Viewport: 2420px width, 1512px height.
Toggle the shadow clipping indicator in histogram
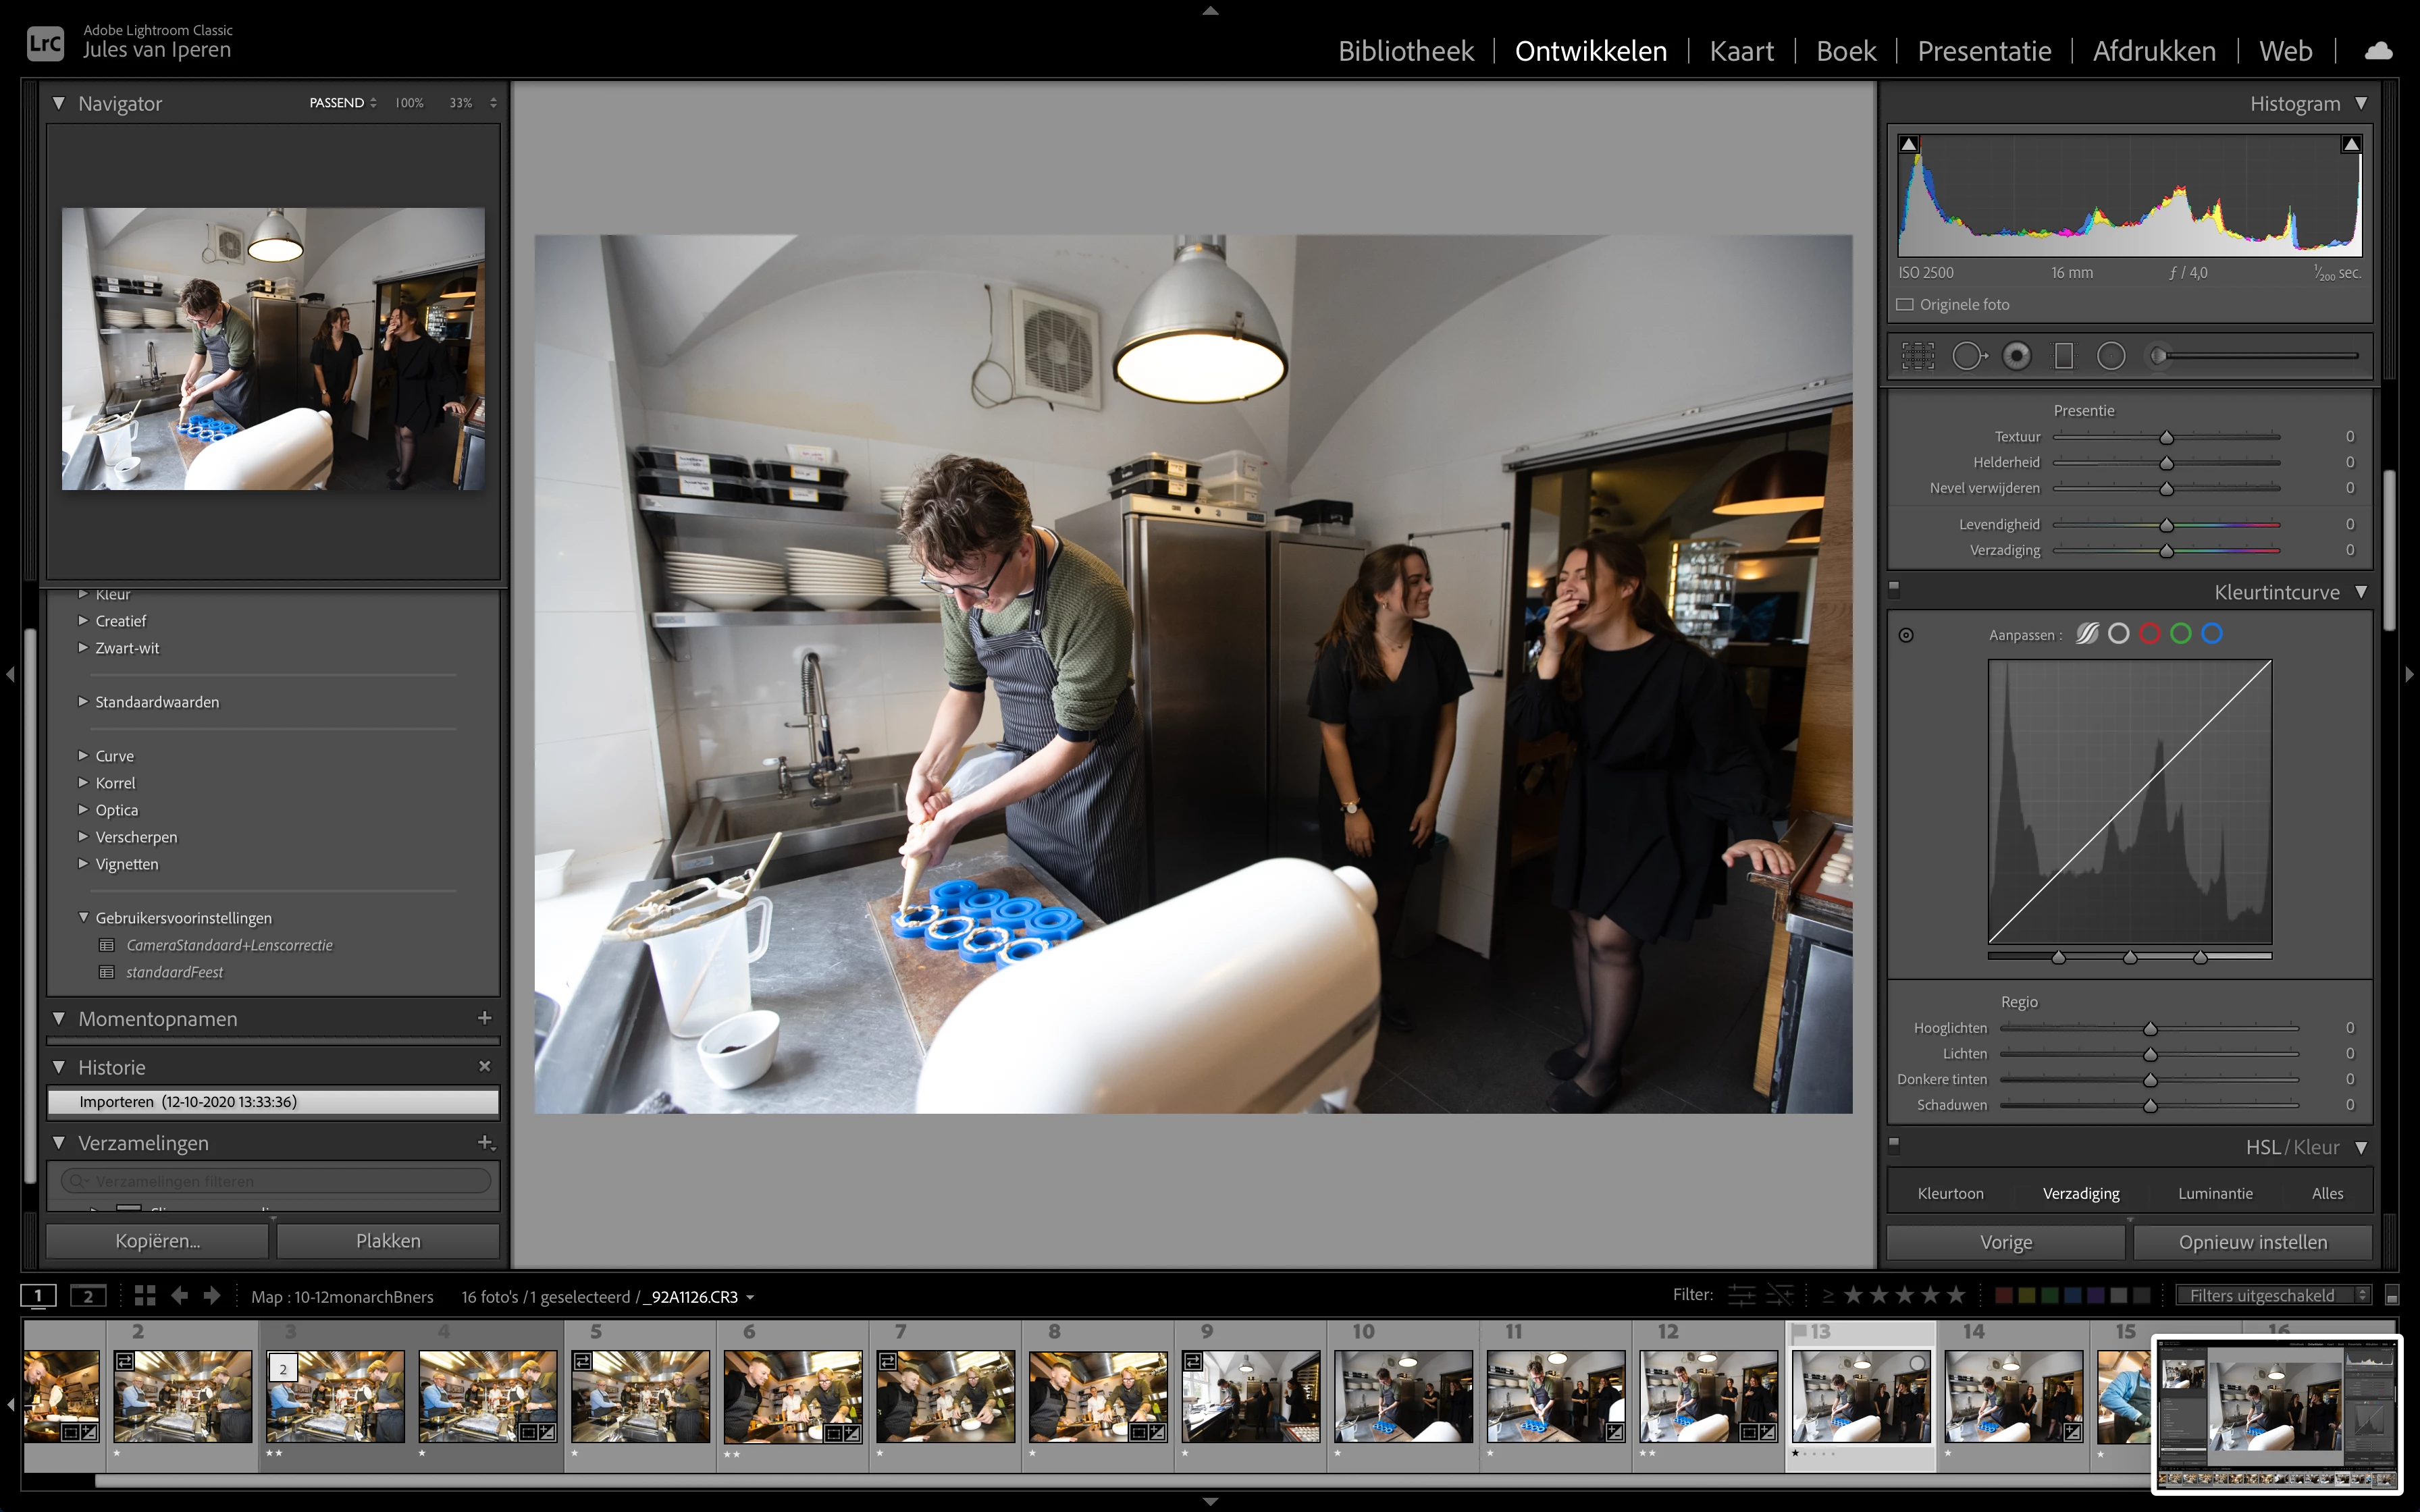coord(1909,145)
